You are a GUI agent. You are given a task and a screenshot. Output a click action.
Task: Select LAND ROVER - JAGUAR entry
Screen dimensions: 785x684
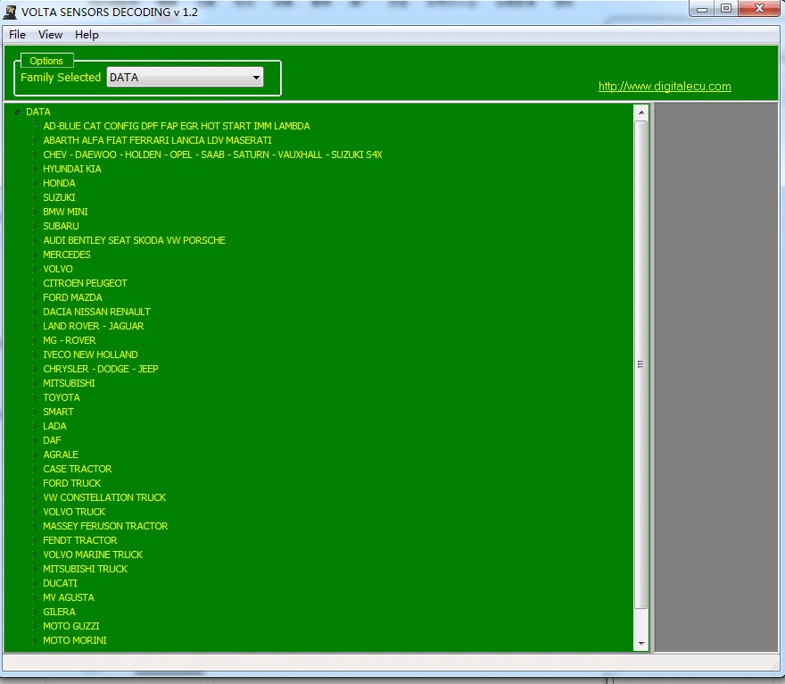[93, 326]
